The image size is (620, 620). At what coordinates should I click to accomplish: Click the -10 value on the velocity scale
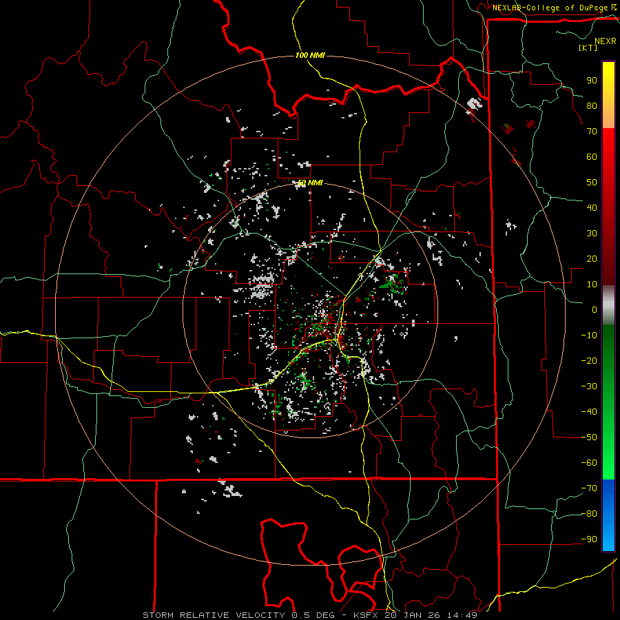589,335
